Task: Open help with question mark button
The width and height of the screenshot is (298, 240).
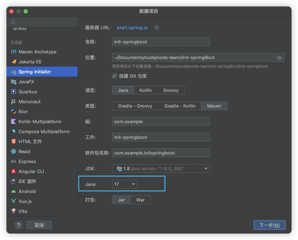Action: pos(19,225)
